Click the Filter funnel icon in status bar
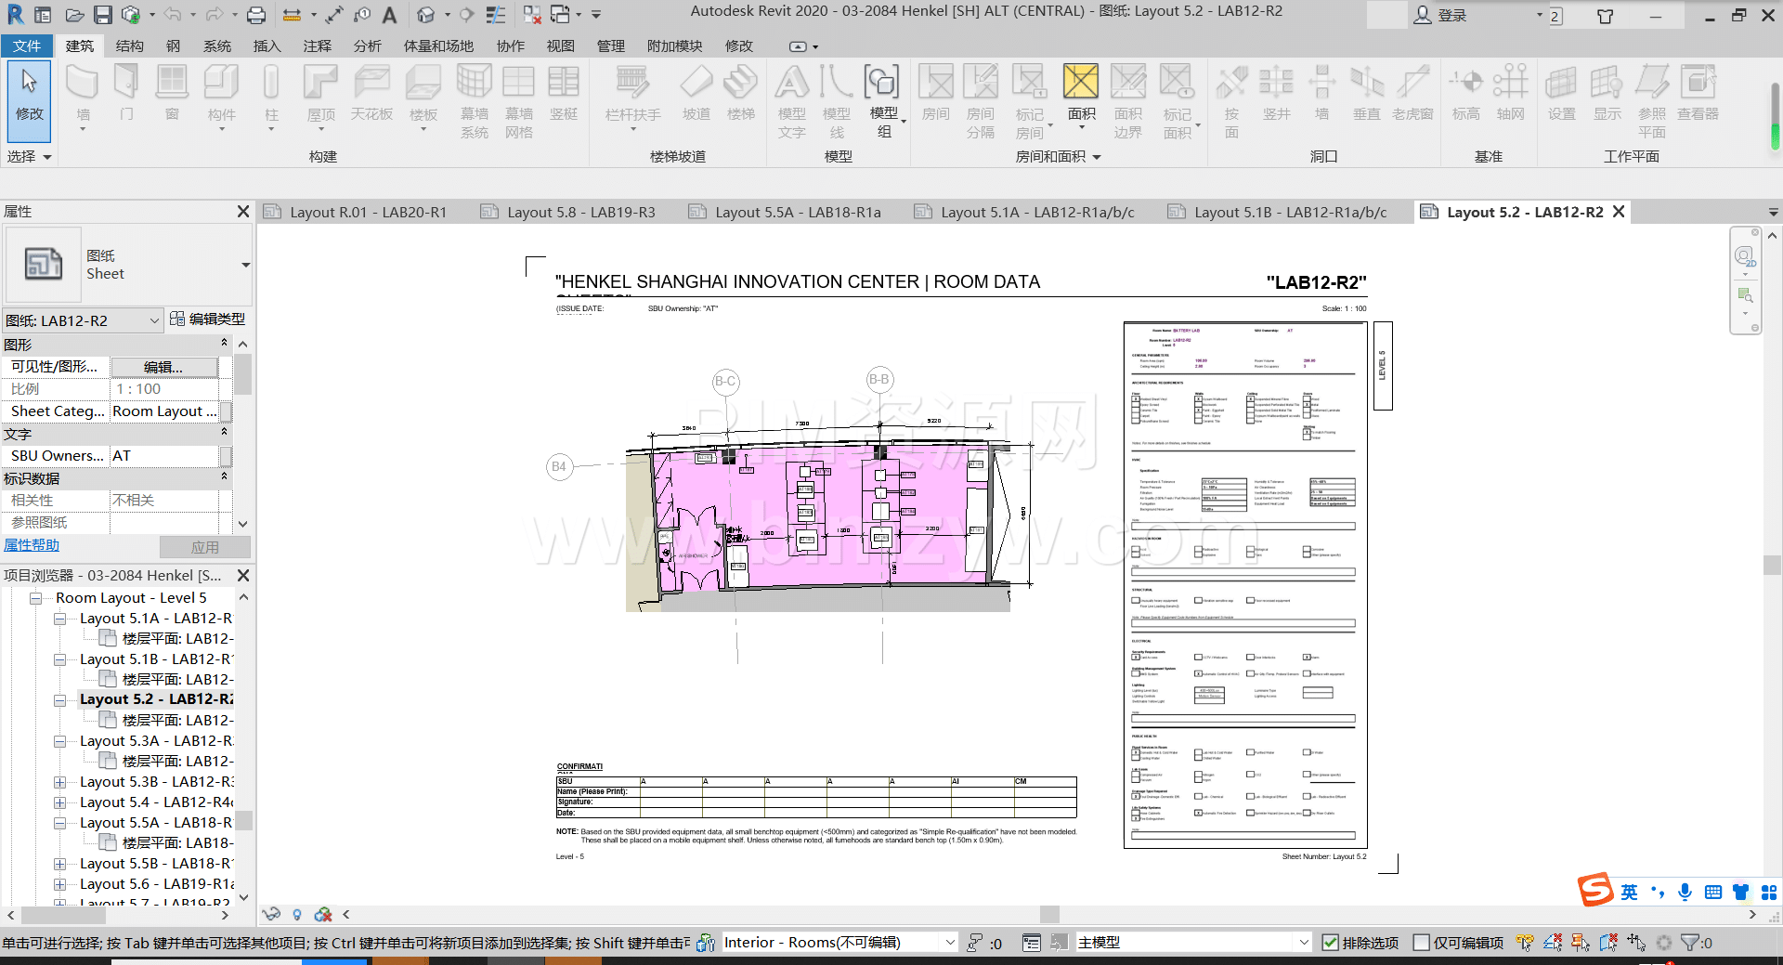 click(x=1690, y=943)
